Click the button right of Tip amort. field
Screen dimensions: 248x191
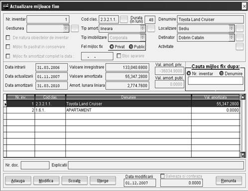(151, 28)
